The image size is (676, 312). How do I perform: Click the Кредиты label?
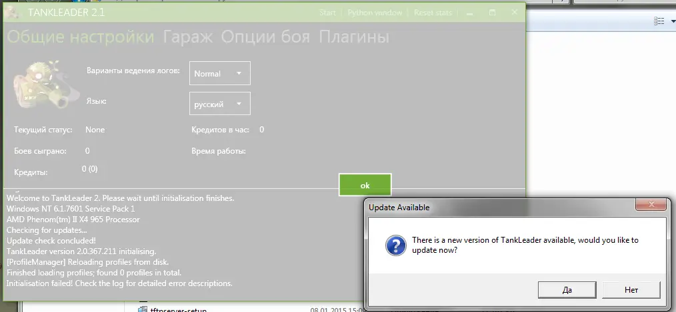coord(31,172)
